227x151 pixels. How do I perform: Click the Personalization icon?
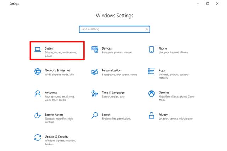point(94,72)
